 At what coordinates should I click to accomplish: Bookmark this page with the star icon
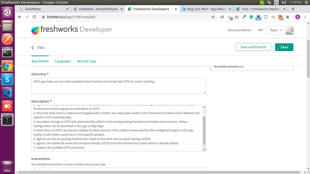[x=213, y=17]
